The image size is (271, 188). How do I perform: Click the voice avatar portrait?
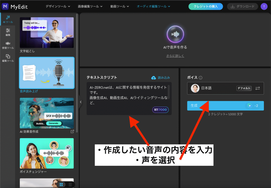coord(195,88)
